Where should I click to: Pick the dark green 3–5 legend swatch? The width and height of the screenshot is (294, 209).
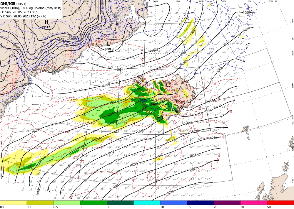(x=120, y=203)
